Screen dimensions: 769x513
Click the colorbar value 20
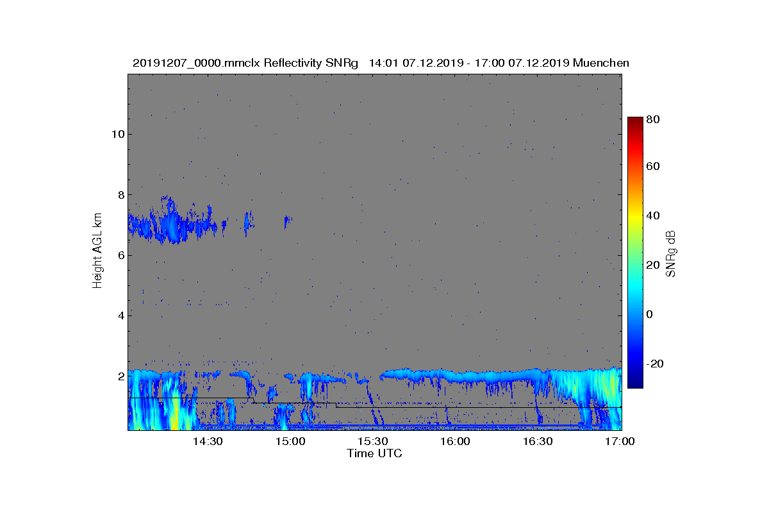point(654,265)
